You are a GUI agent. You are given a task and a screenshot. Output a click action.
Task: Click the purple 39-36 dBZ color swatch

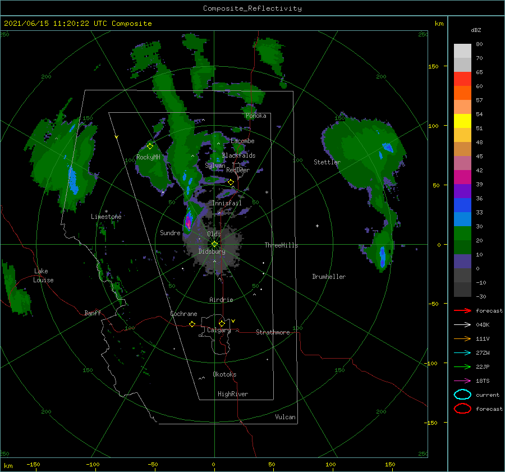click(462, 191)
